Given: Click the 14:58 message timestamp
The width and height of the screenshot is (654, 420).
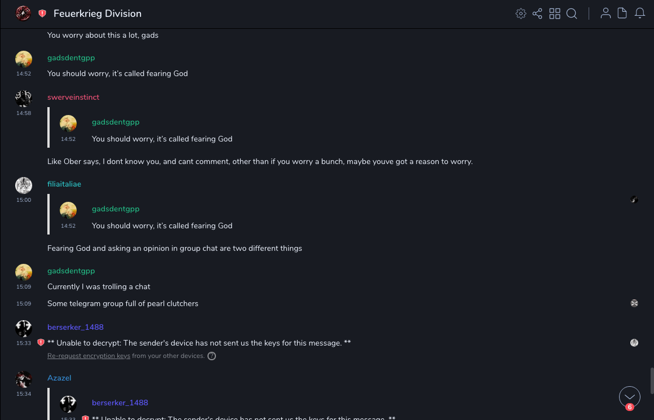Looking at the screenshot, I should pyautogui.click(x=24, y=113).
